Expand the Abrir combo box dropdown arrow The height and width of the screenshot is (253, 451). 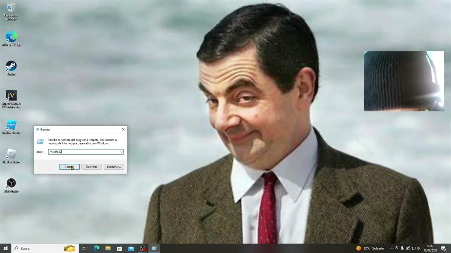[x=121, y=152]
